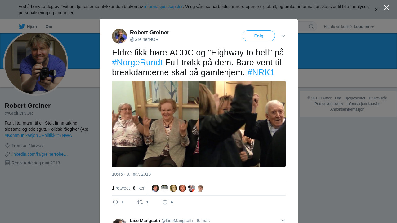This screenshot has height=223, width=397.
Task: Expand the tweet options chevron next to Følg
Action: (x=283, y=36)
